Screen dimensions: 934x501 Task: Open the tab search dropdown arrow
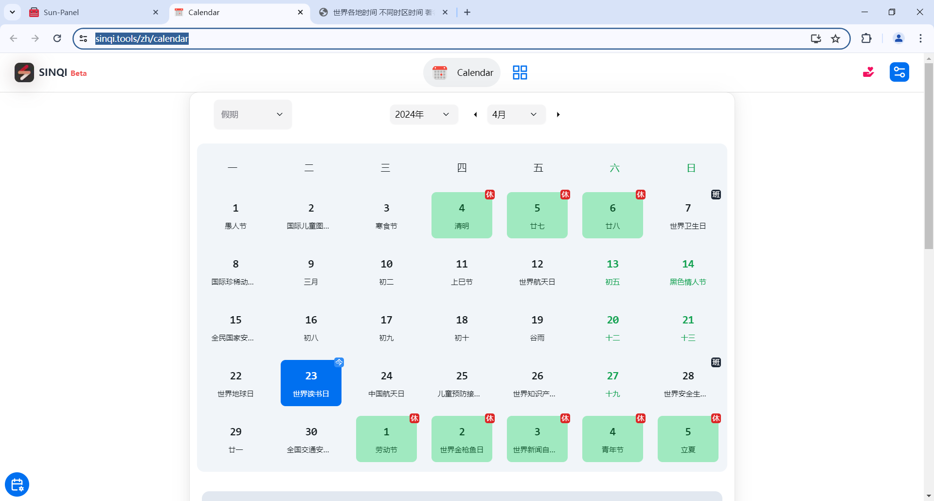tap(12, 12)
